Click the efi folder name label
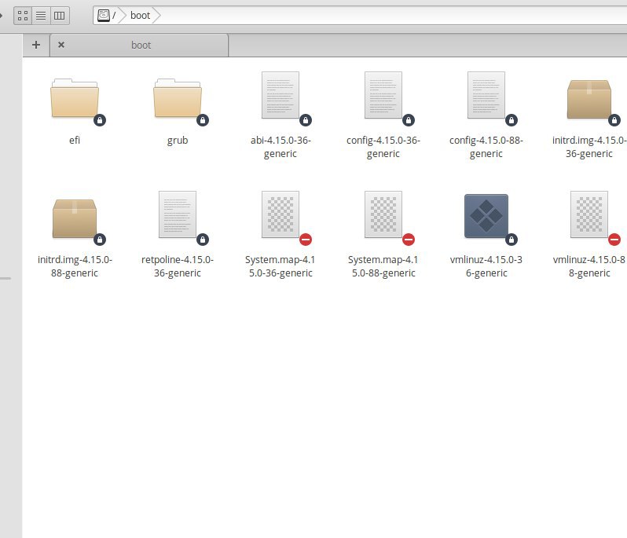The width and height of the screenshot is (627, 538). point(75,141)
